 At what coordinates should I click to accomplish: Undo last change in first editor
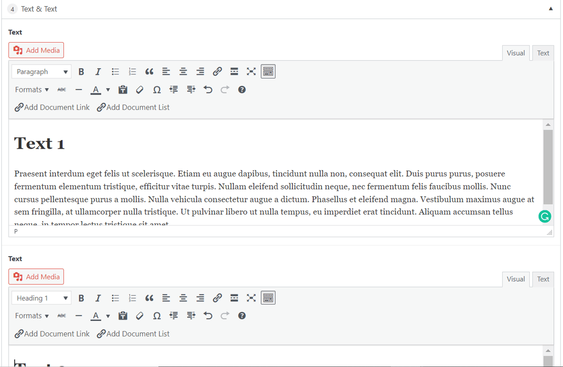(208, 90)
